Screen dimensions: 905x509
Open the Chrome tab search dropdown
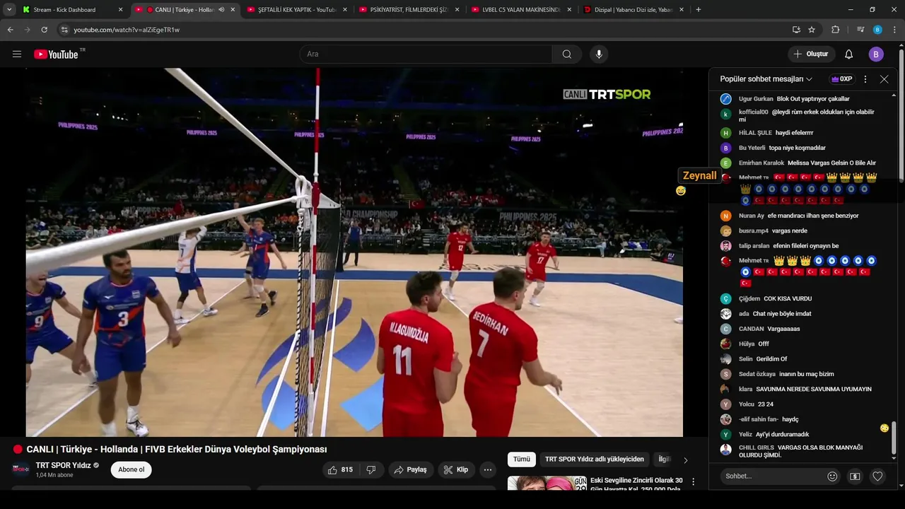point(9,10)
